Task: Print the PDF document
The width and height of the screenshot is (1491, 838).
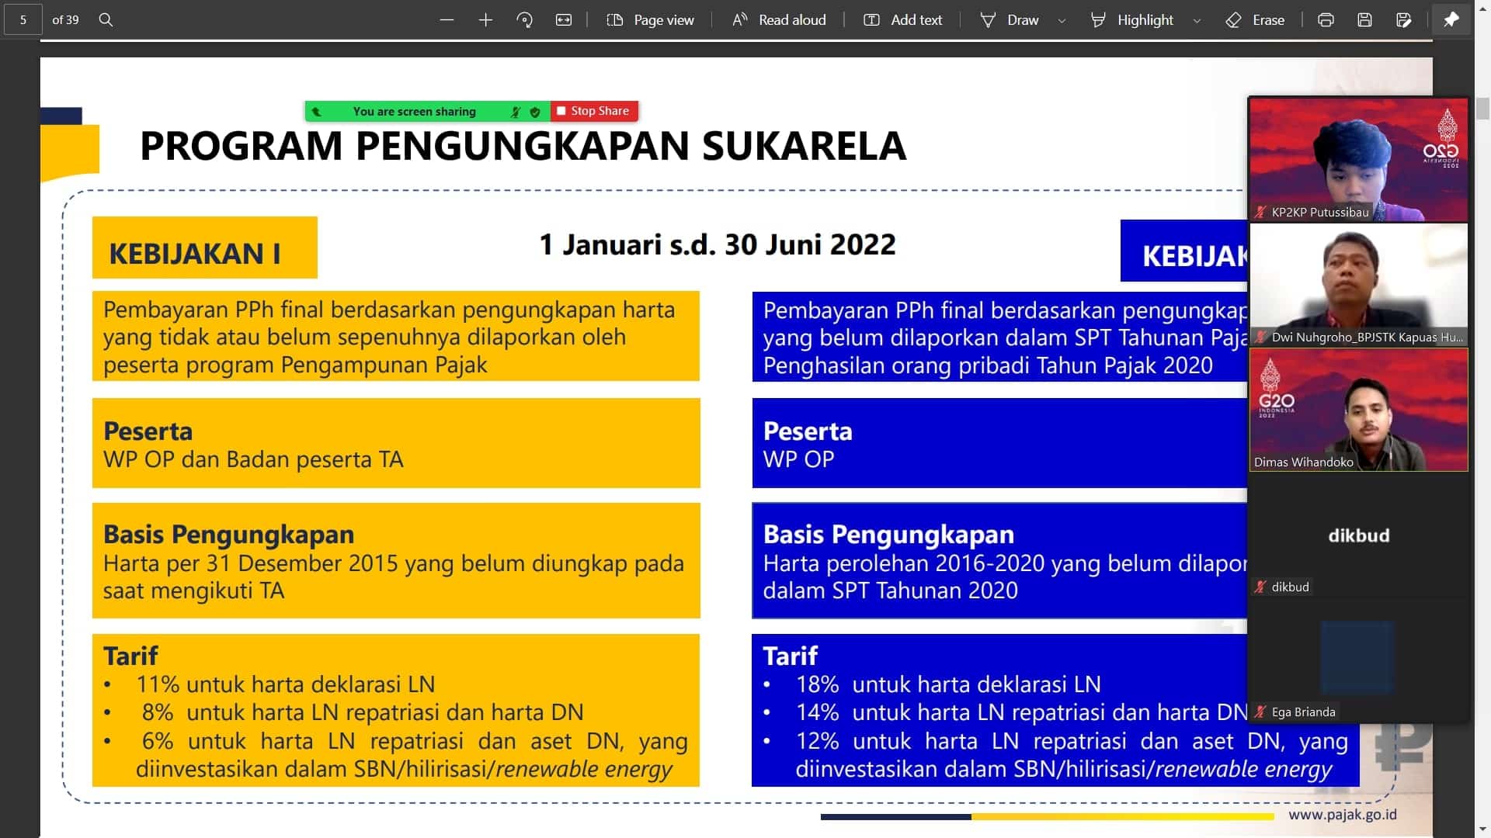Action: (x=1326, y=20)
